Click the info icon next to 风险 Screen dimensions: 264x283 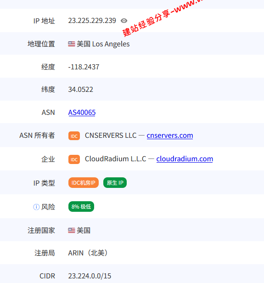tap(36, 207)
